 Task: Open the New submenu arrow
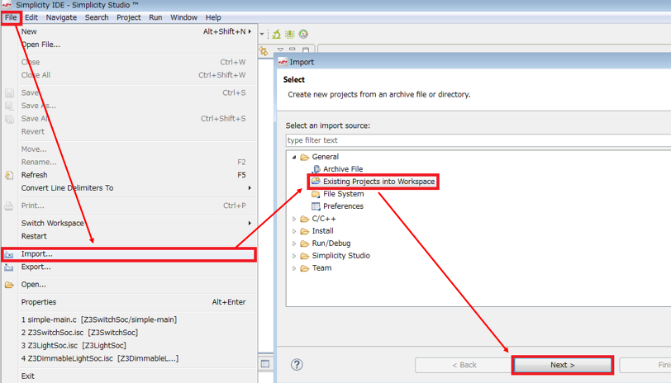pos(250,31)
